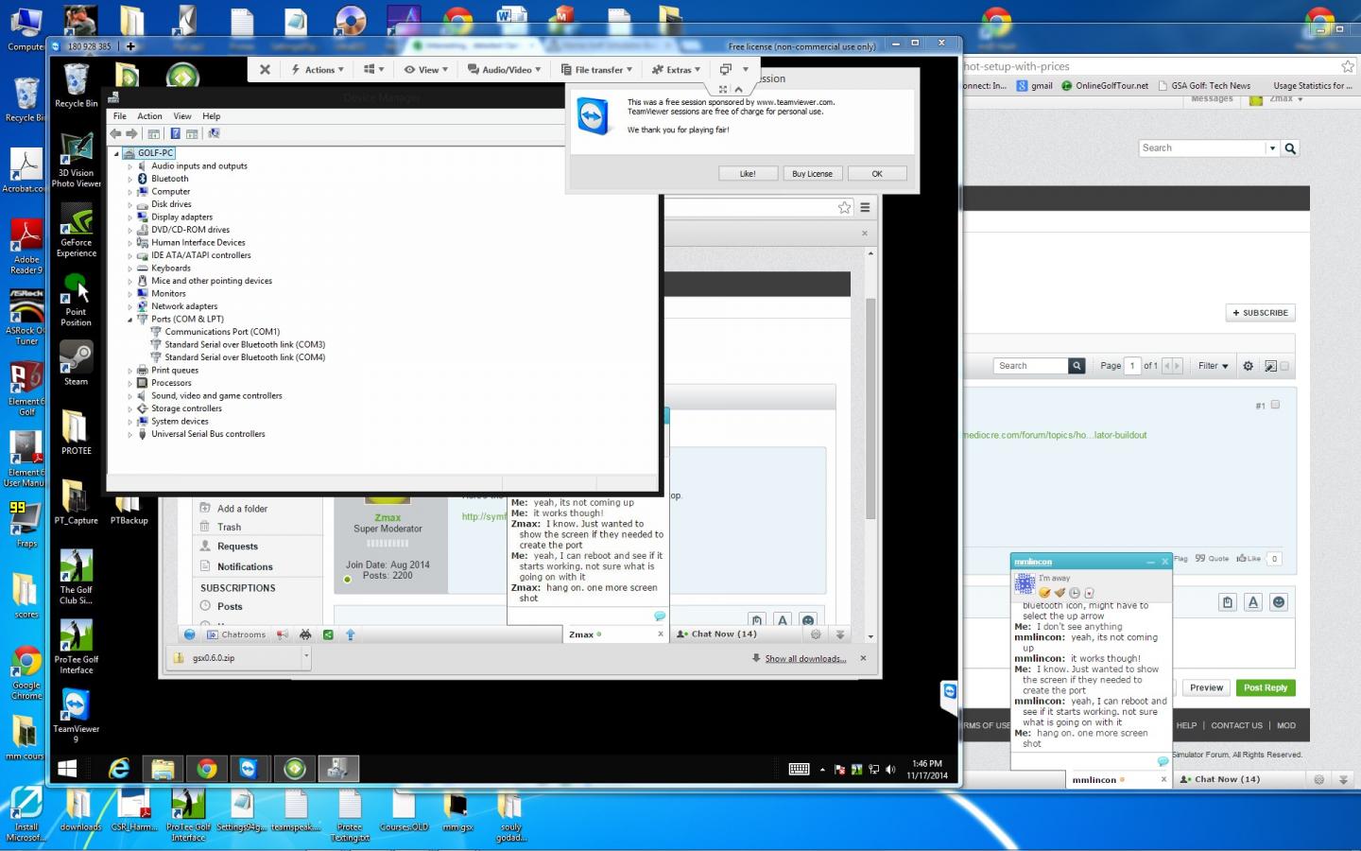Collapse the Ports (COM & LPT) node
This screenshot has height=851, width=1361.
pyautogui.click(x=130, y=320)
